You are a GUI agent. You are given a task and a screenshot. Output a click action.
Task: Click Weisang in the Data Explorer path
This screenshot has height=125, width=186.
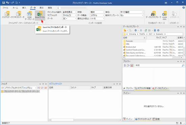click(x=132, y=34)
